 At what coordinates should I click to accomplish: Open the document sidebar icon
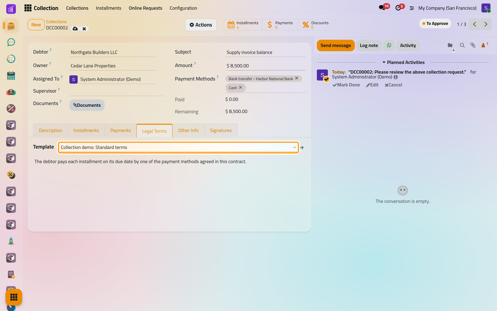pyautogui.click(x=11, y=274)
